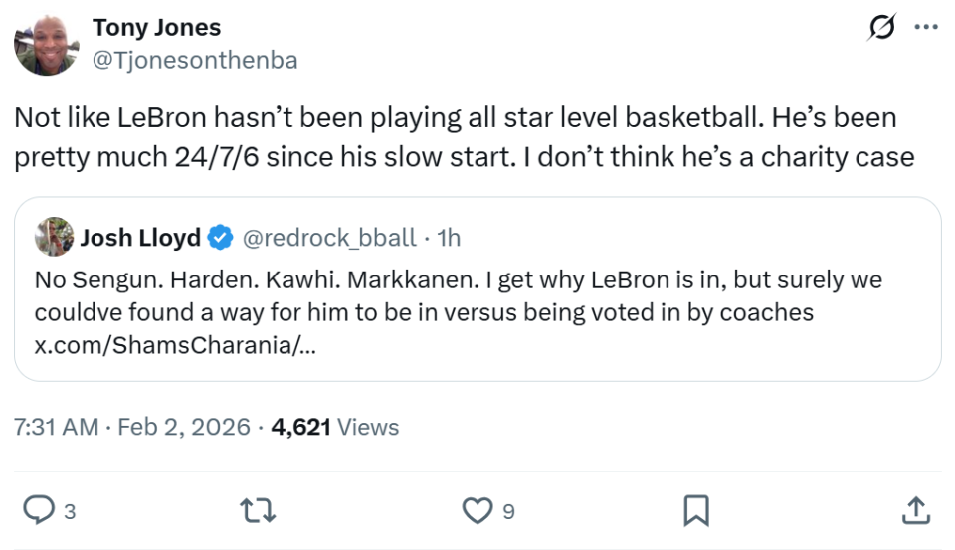The image size is (955, 550).
Task: Open Josh Lloyd's name in quoted tweet
Action: pos(140,239)
